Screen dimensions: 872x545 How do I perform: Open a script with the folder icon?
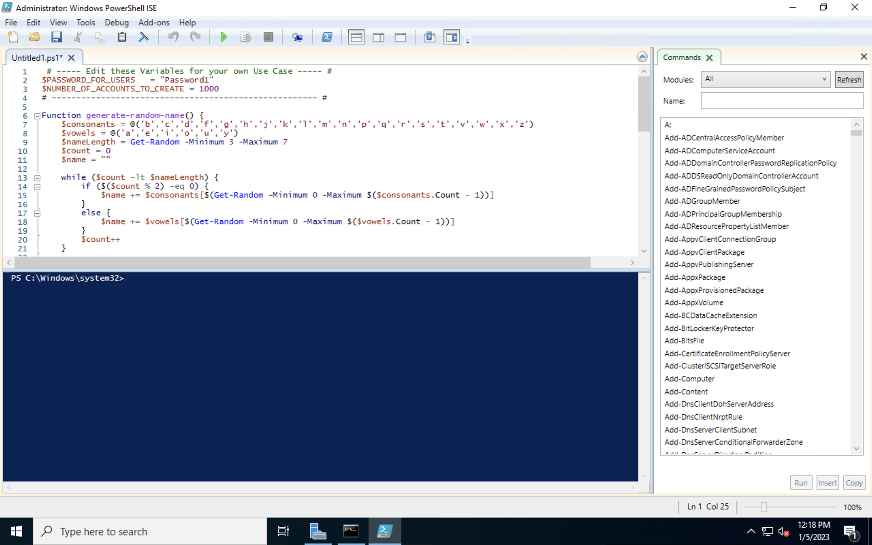pos(35,37)
